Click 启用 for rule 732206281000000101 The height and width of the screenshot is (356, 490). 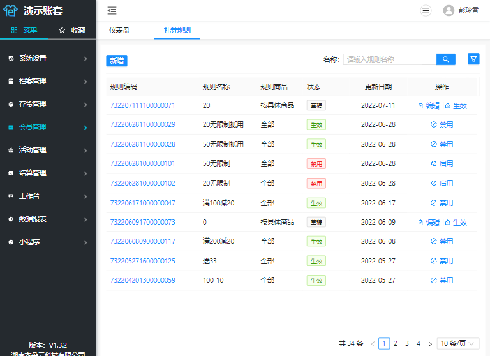[442, 163]
